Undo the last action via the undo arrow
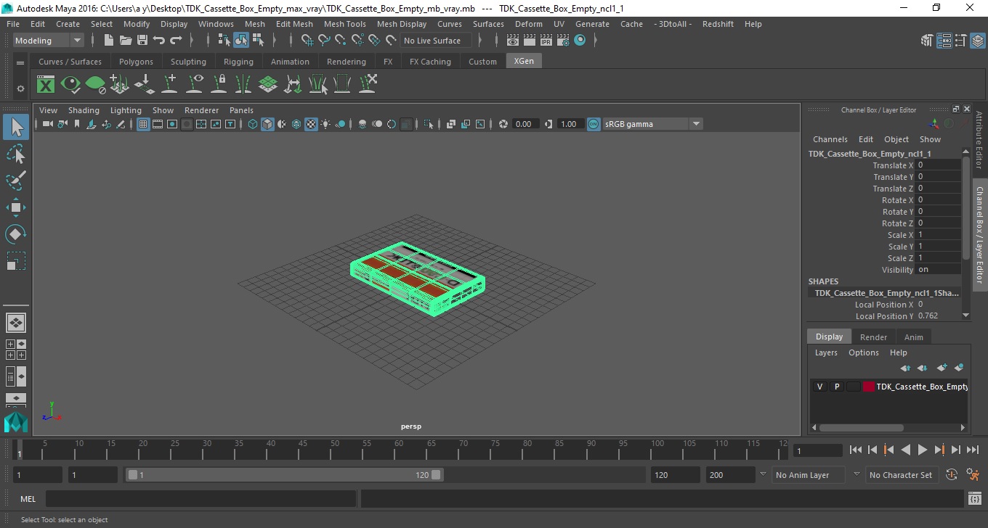Viewport: 988px width, 528px height. coord(159,41)
